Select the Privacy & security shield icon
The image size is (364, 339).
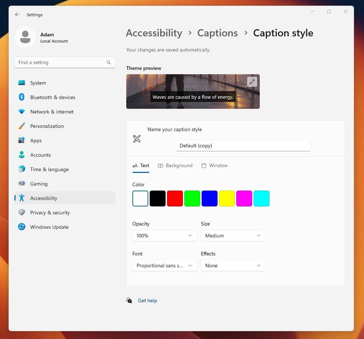tap(22, 213)
